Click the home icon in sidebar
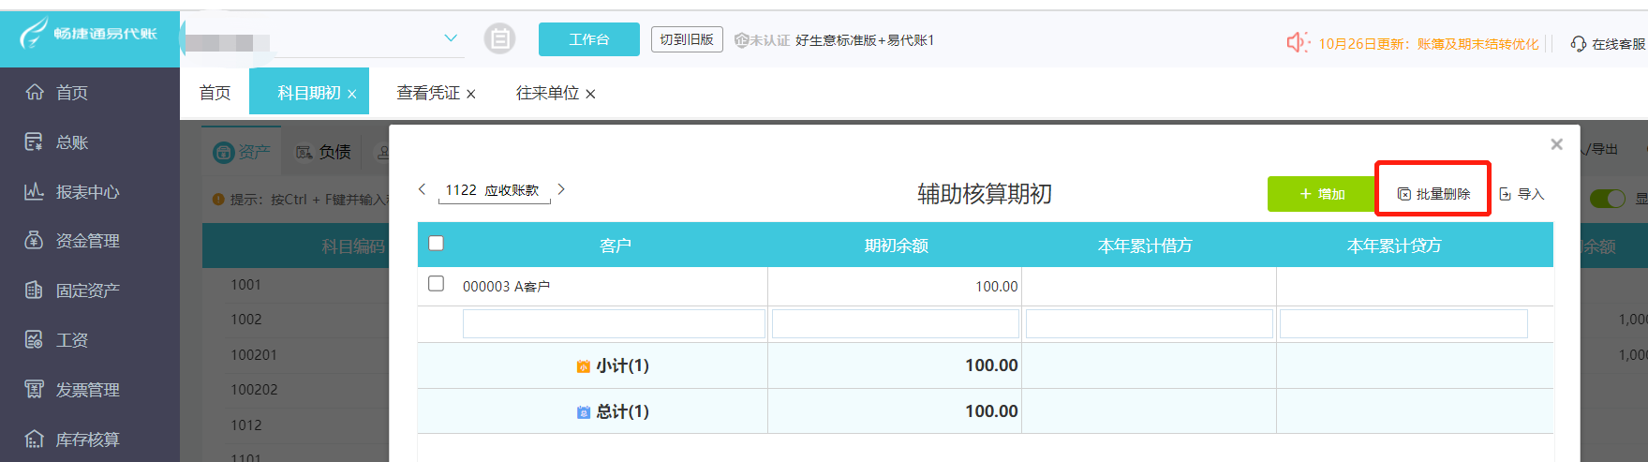1648x462 pixels. pos(35,92)
